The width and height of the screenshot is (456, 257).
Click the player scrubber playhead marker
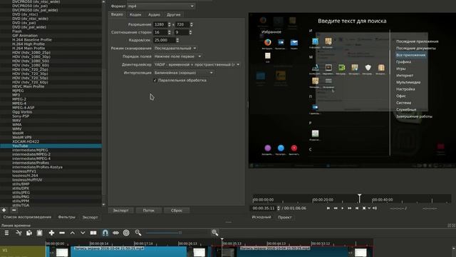click(359, 198)
